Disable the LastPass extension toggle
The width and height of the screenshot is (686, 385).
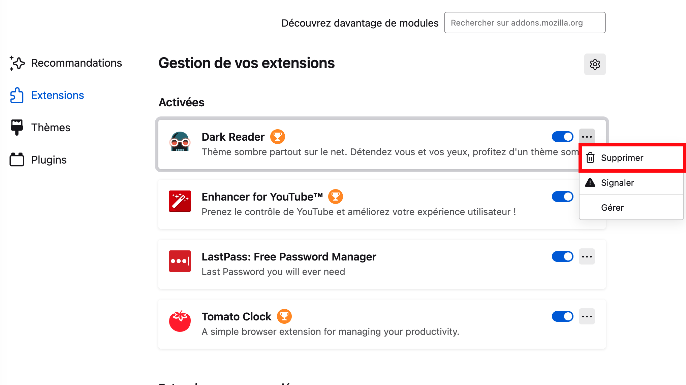pos(562,256)
